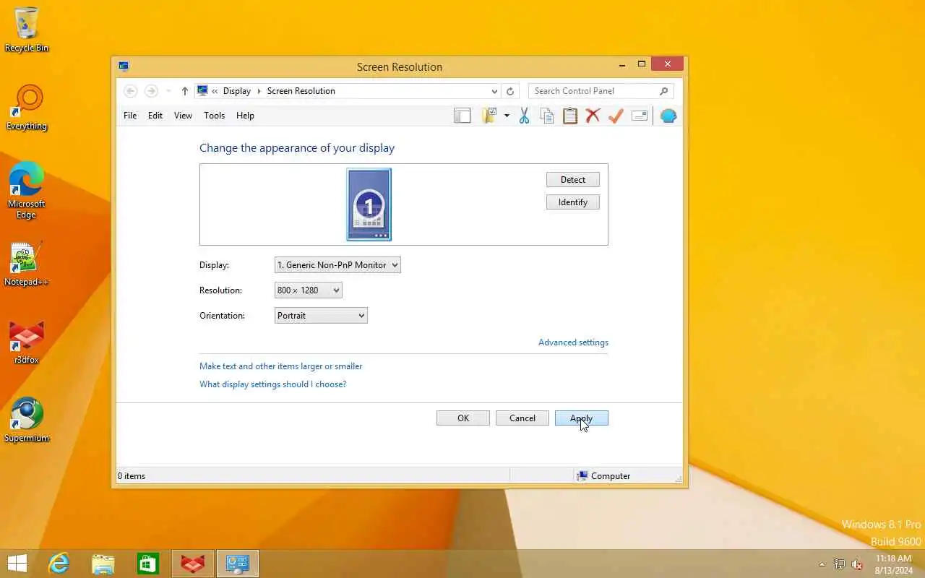Click the orange checkmark Properties toolbar icon
925x578 pixels.
[616, 116]
